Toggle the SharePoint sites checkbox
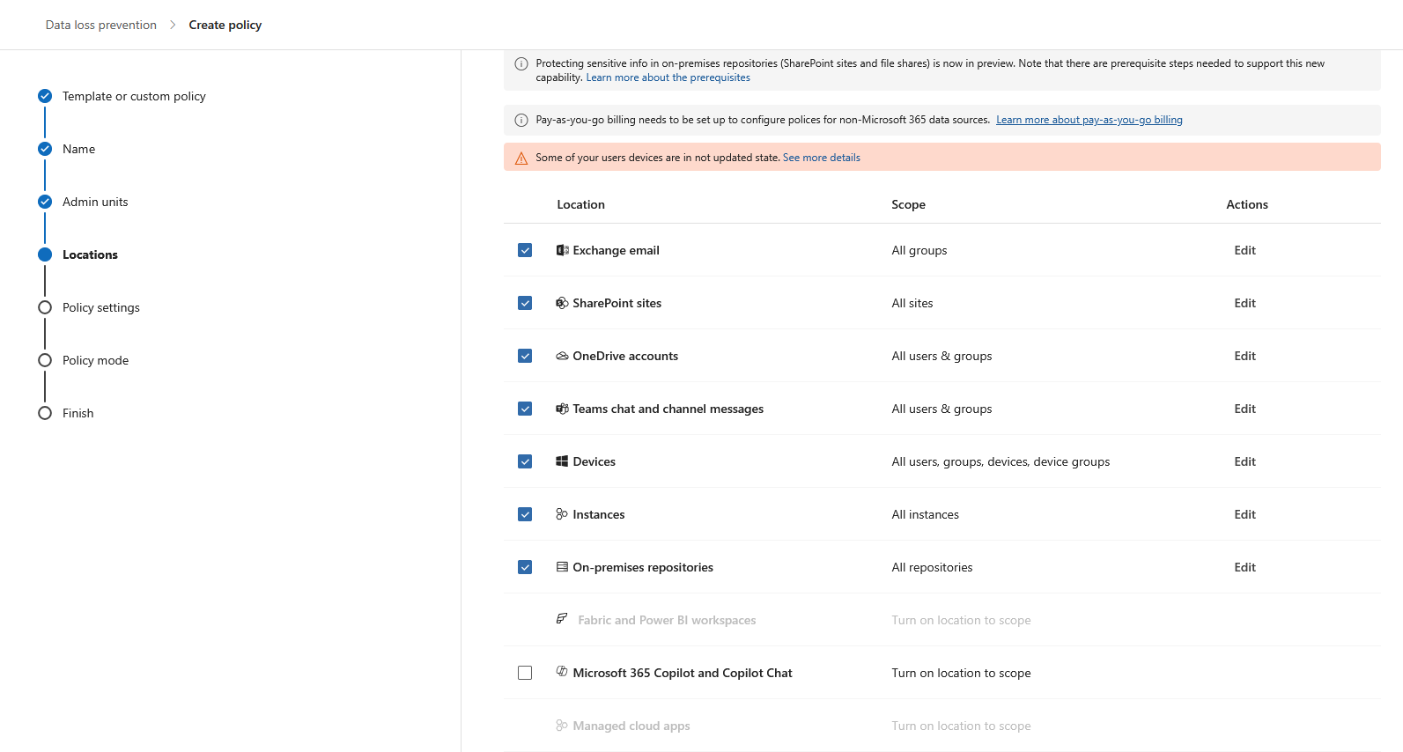 [525, 303]
